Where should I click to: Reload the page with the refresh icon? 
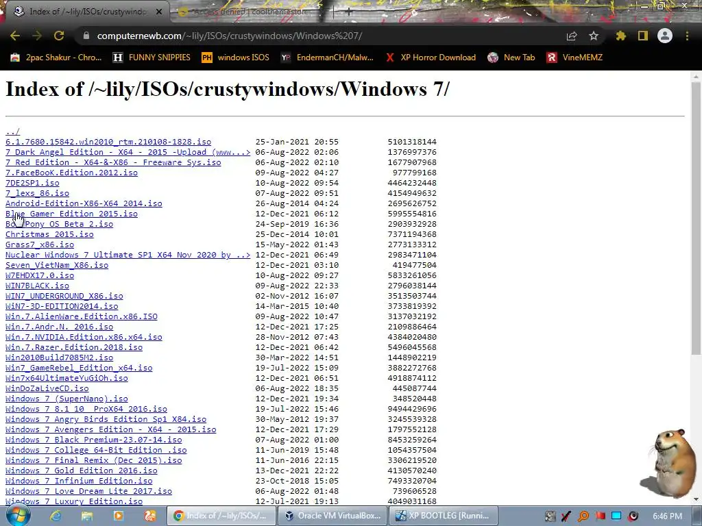coord(59,36)
